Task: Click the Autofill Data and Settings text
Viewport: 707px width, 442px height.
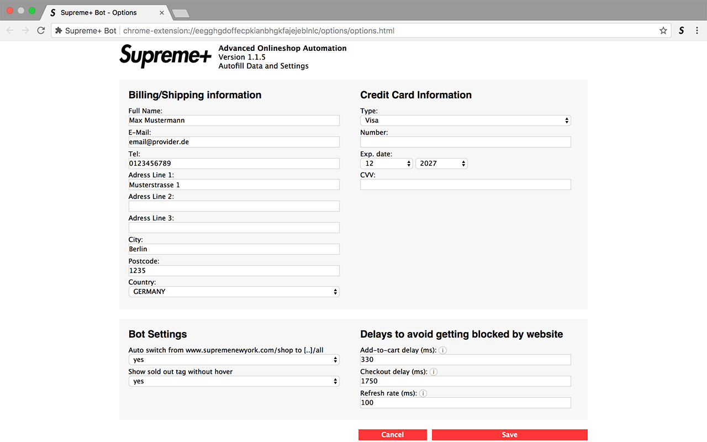Action: [x=263, y=66]
